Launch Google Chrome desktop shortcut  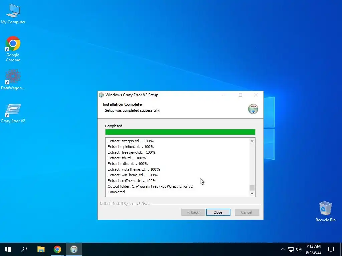click(13, 49)
